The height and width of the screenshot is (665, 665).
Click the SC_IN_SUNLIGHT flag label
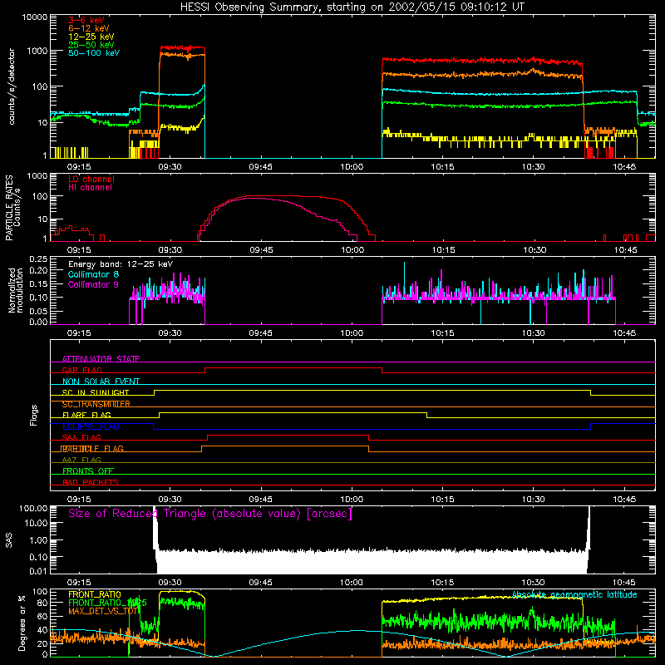coord(96,392)
